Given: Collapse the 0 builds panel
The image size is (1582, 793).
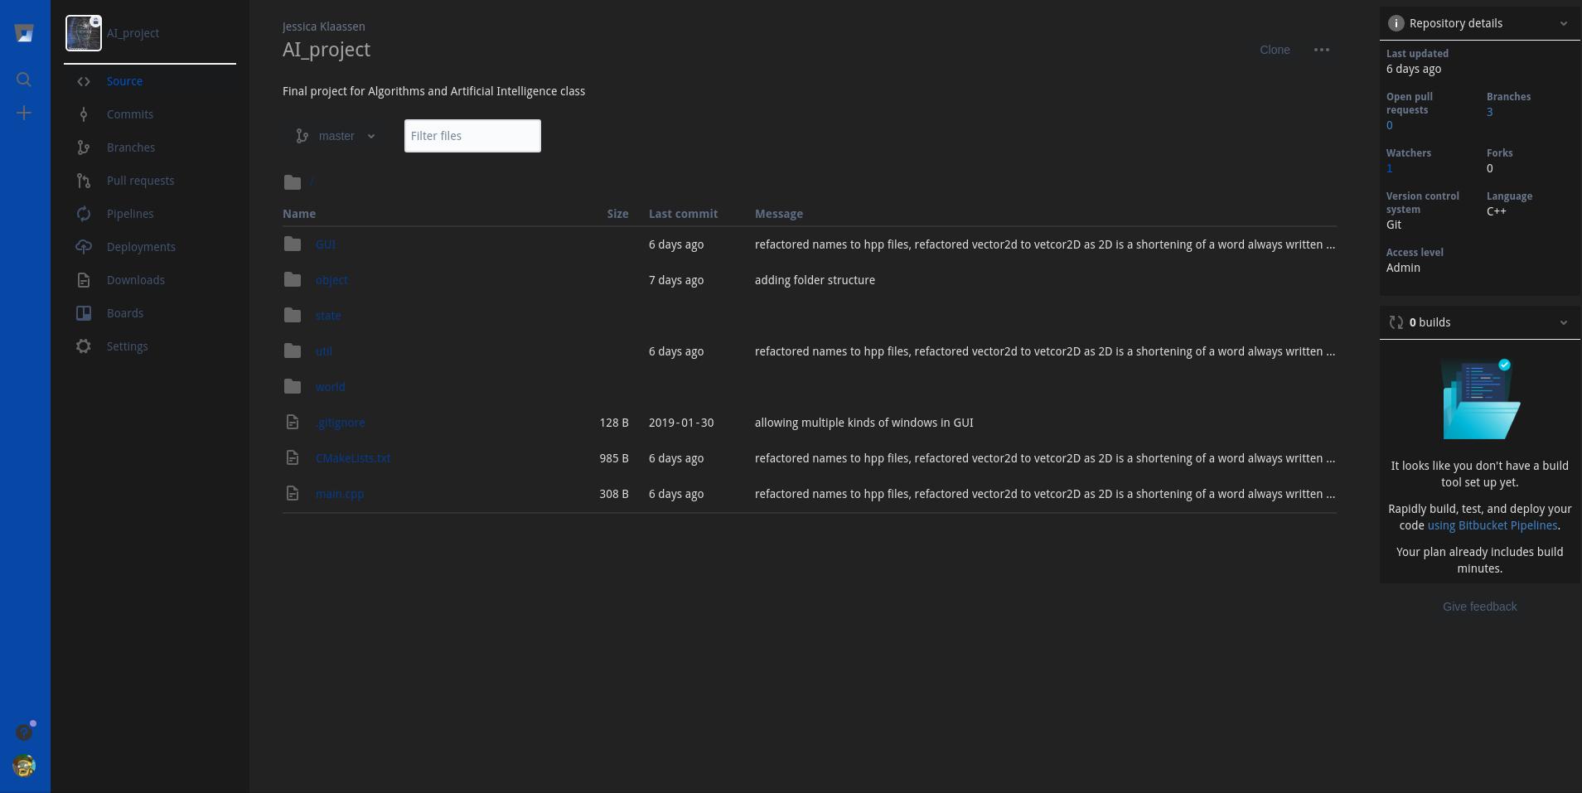Looking at the screenshot, I should [x=1563, y=322].
